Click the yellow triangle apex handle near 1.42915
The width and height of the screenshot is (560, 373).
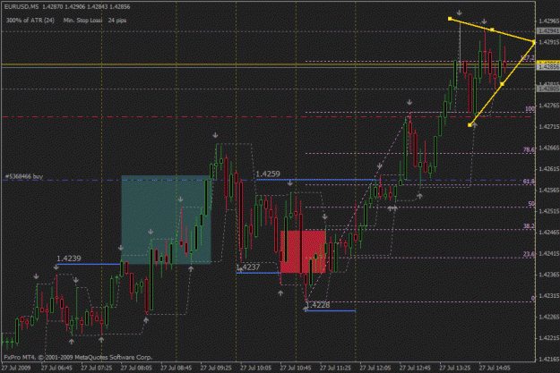tap(534, 42)
